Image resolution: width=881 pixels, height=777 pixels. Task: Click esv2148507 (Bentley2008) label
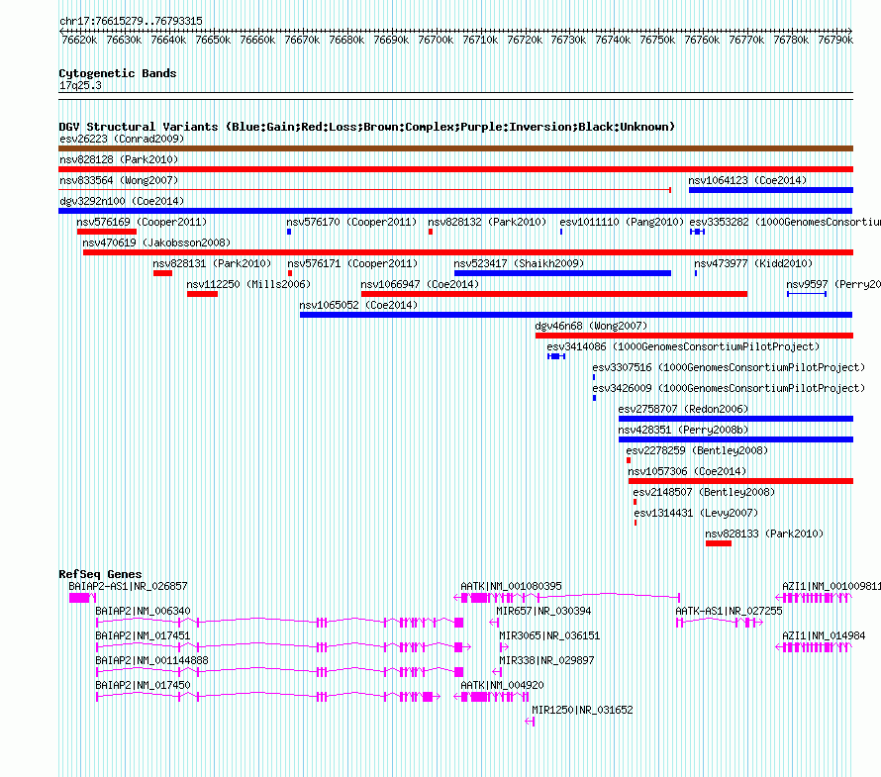tap(704, 492)
